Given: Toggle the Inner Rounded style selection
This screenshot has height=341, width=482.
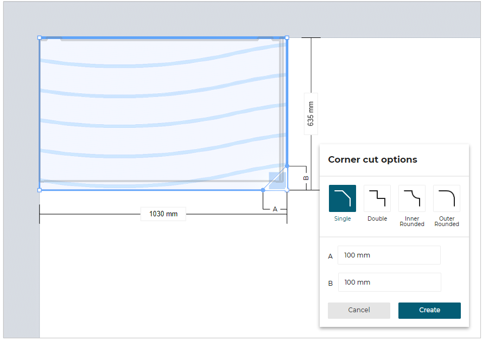Looking at the screenshot, I should 411,198.
